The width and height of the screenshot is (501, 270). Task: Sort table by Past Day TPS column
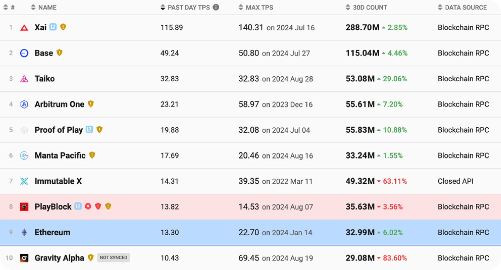[185, 8]
